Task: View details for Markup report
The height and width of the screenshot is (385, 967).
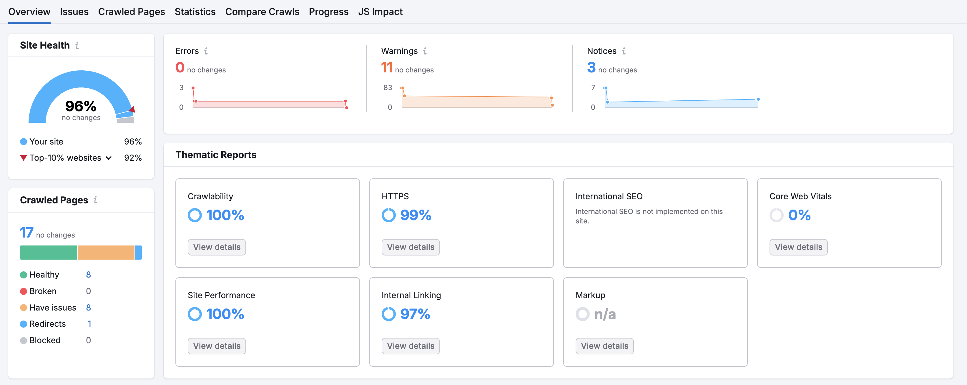Action: click(x=604, y=346)
